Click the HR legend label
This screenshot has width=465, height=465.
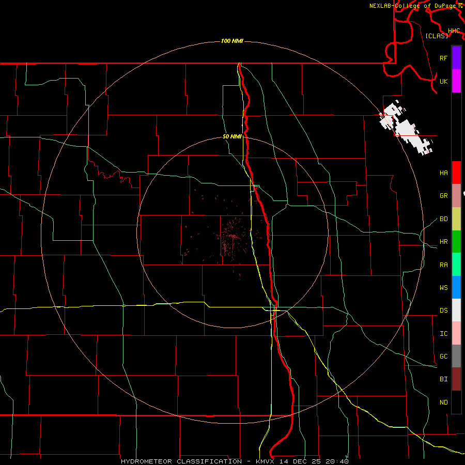444,242
